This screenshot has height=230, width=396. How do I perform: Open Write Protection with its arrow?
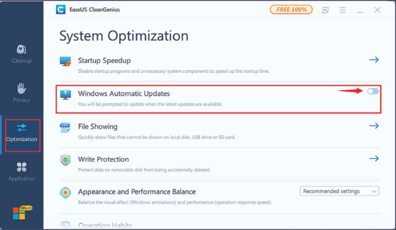coord(374,158)
